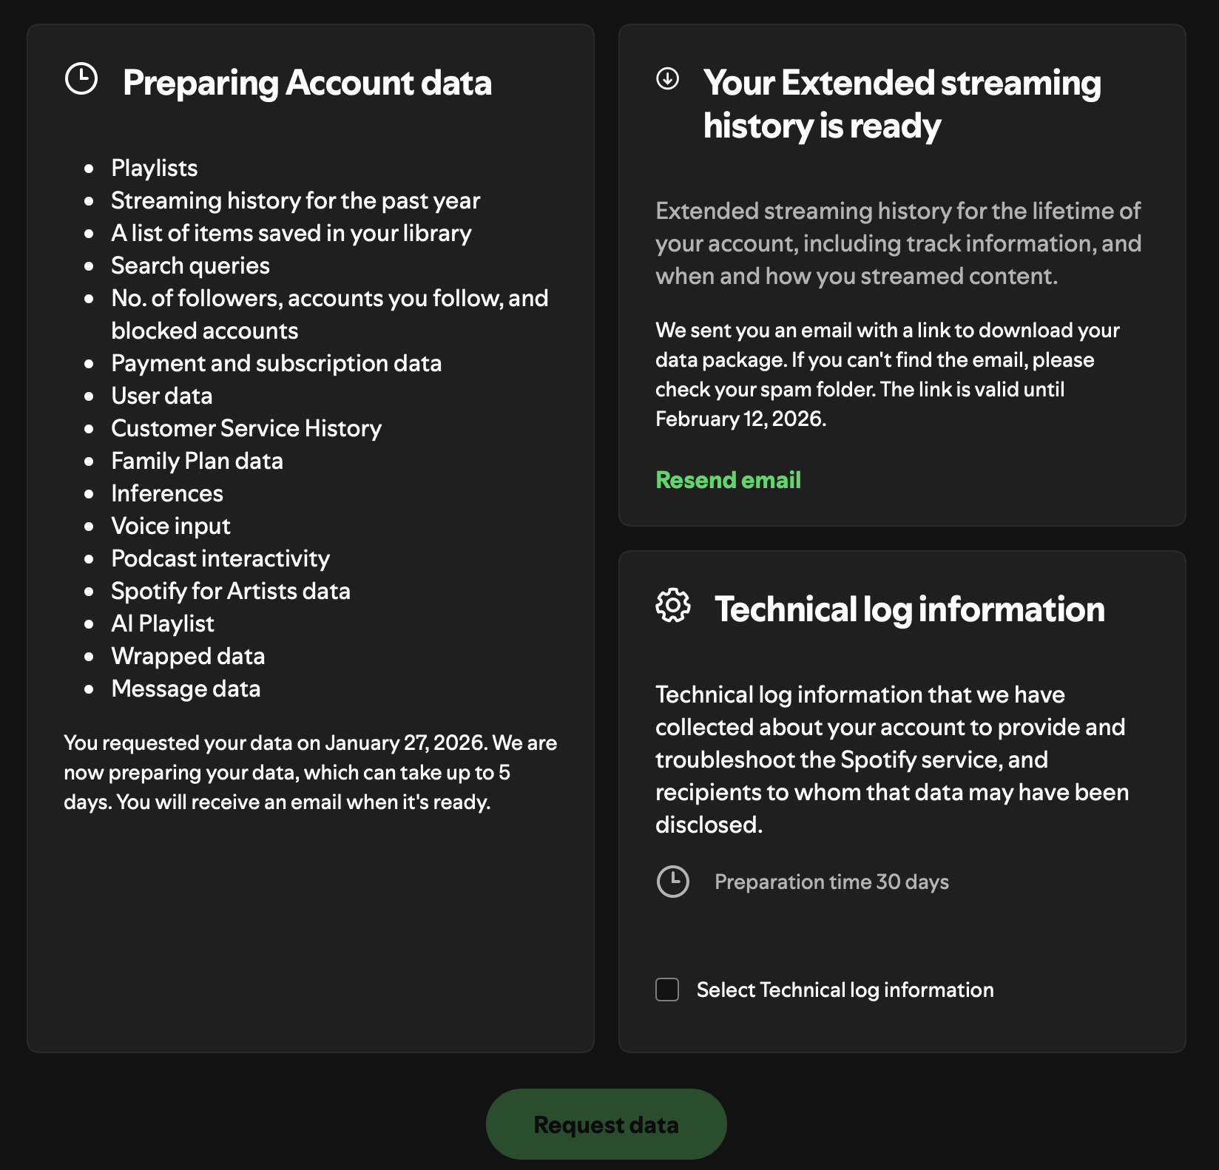Click the clock icon beside Preparing Account data
The height and width of the screenshot is (1170, 1219).
pyautogui.click(x=81, y=79)
